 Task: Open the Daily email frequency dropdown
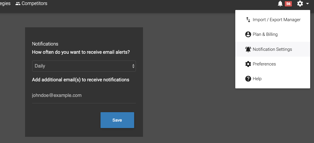click(x=84, y=66)
